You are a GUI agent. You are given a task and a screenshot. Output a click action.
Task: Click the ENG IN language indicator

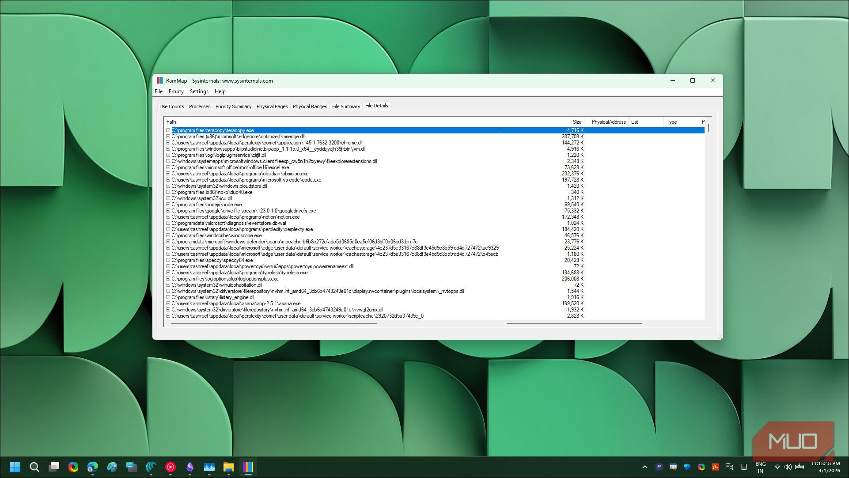[761, 467]
